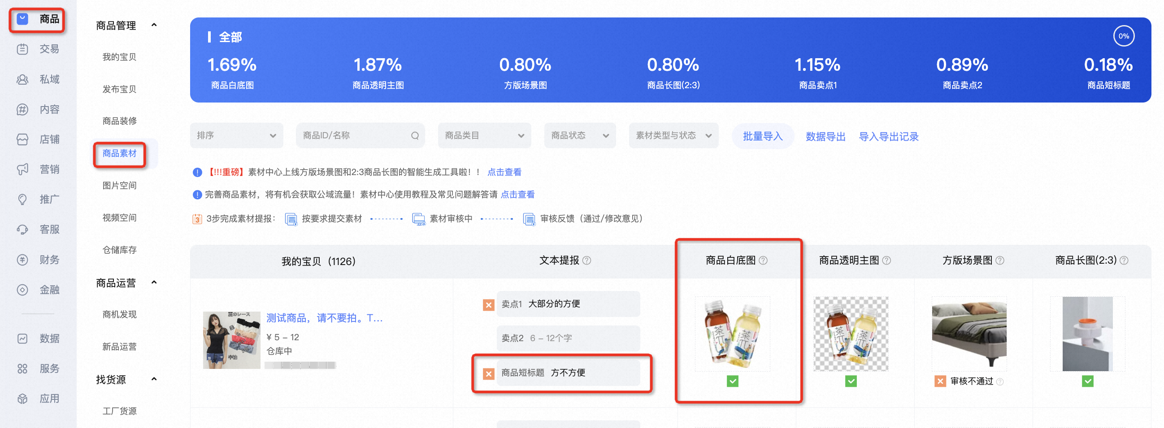1164x428 pixels.
Task: Collapse the 商品管理 menu group
Action: pos(154,25)
